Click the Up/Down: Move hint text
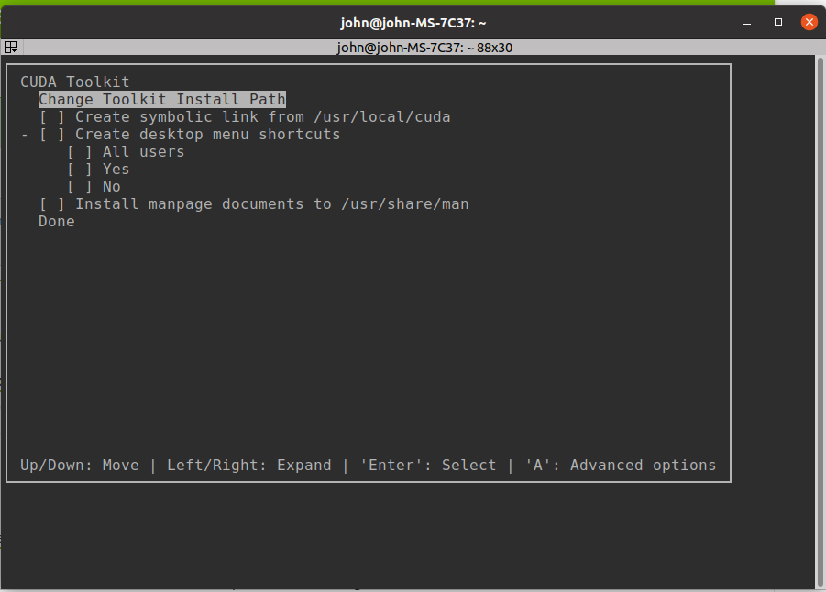This screenshot has height=592, width=826. click(x=80, y=466)
